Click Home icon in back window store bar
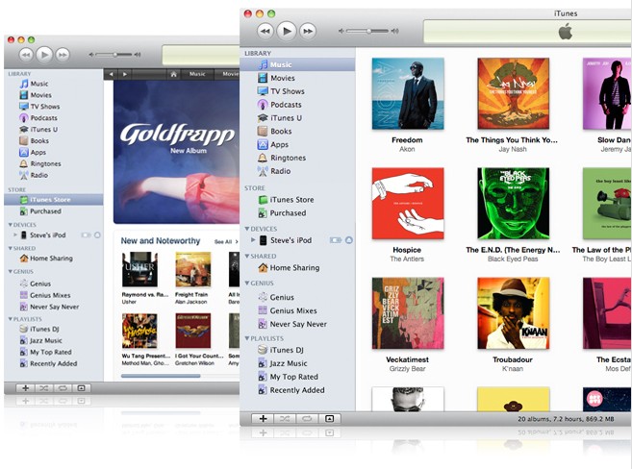The height and width of the screenshot is (469, 632). (x=174, y=74)
